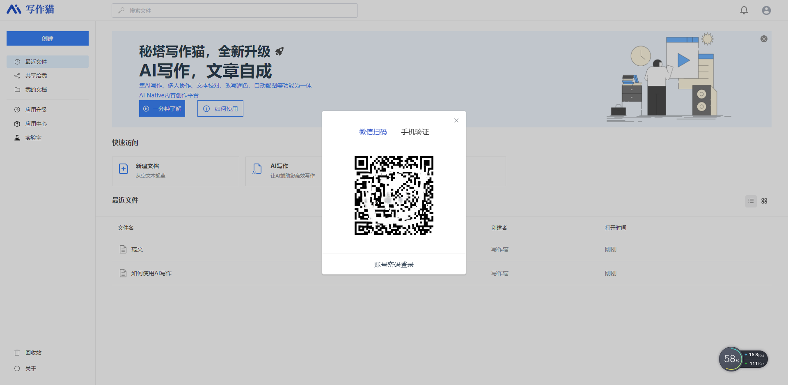
Task: Click the 一分钟了解 button
Action: (x=162, y=108)
